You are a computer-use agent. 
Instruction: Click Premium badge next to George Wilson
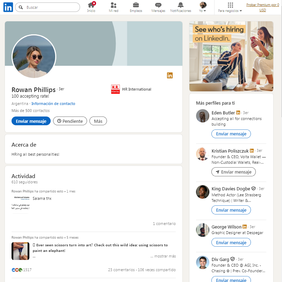click(x=245, y=226)
